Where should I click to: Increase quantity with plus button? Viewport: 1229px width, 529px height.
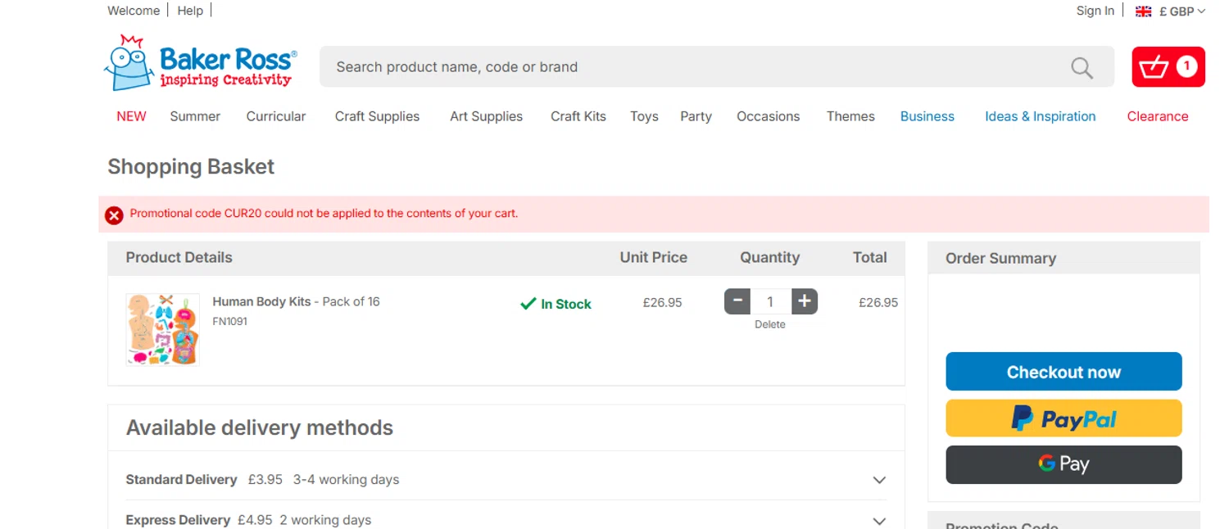coord(805,301)
